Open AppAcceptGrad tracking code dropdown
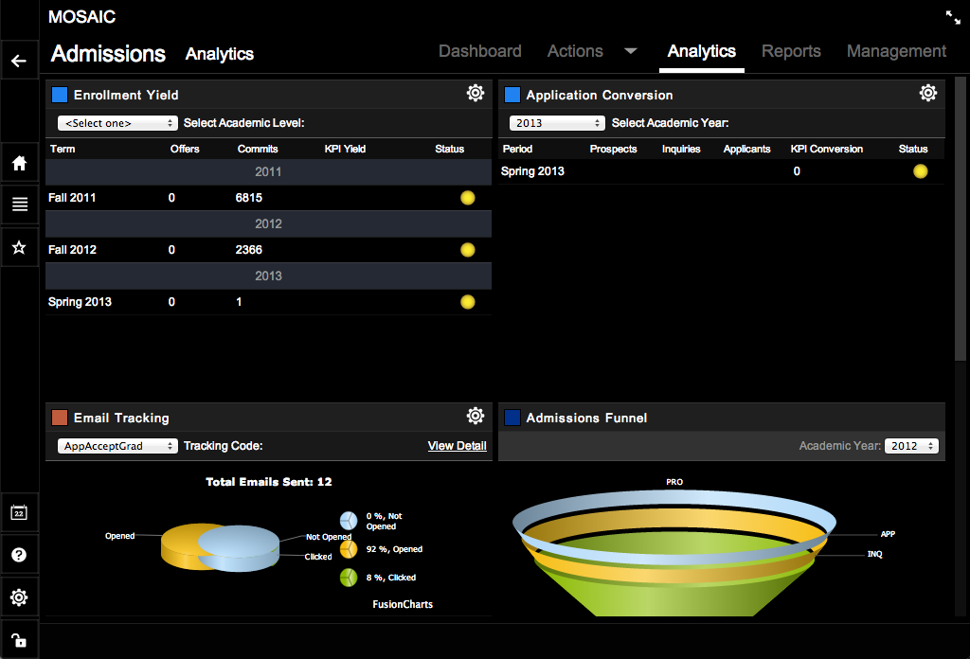This screenshot has width=970, height=659. 117,446
